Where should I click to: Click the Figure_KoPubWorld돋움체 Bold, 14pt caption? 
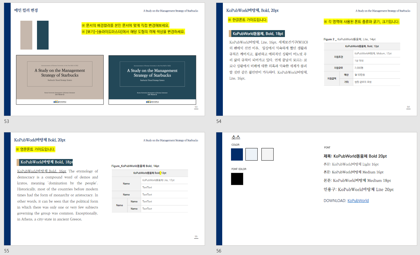click(135, 166)
